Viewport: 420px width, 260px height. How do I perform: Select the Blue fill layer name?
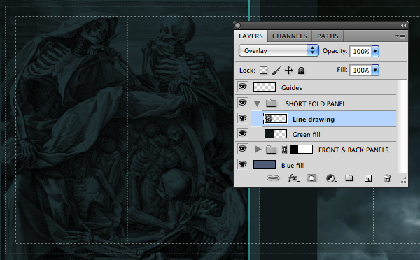tap(293, 166)
